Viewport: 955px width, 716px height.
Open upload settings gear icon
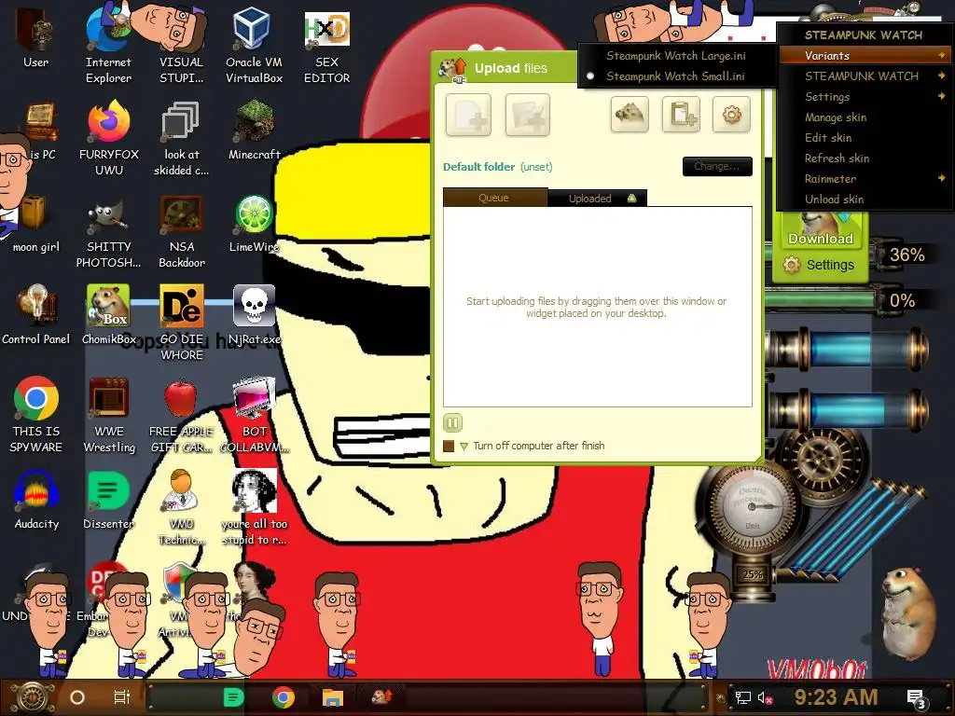[731, 114]
